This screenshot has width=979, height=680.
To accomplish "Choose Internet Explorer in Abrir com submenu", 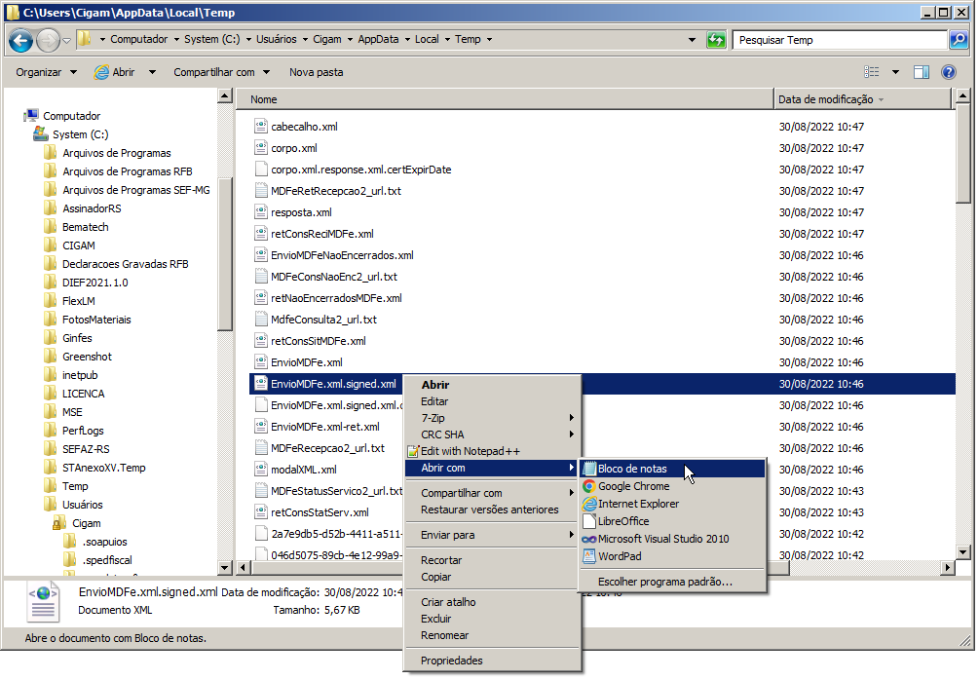I will pyautogui.click(x=673, y=504).
